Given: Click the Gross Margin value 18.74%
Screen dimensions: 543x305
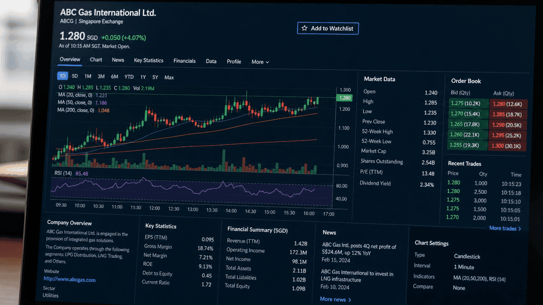Looking at the screenshot, I should pyautogui.click(x=205, y=249).
